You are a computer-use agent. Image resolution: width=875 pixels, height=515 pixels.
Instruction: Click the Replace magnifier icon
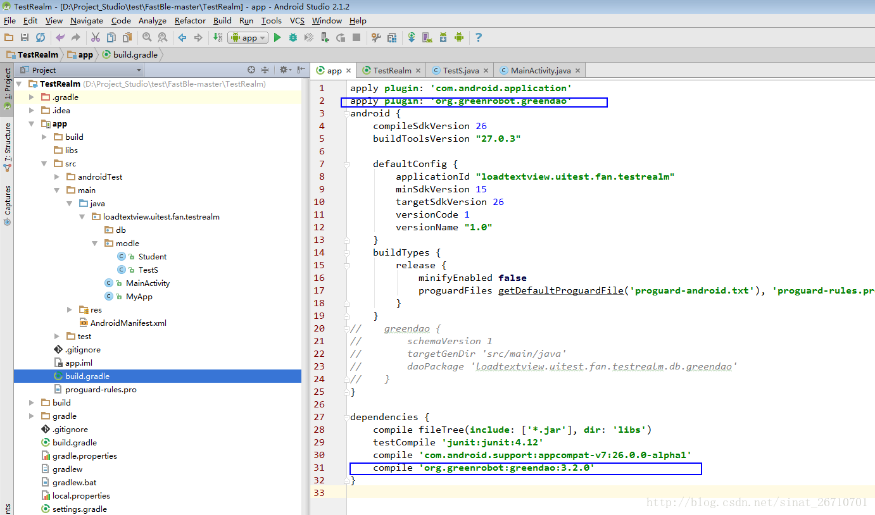coord(163,38)
